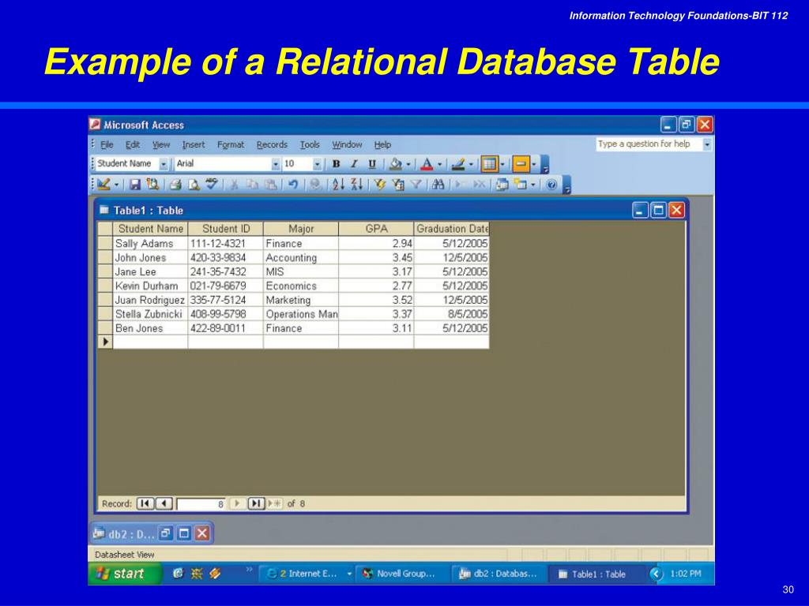Click the 8/5/2005 graduation date cell

pyautogui.click(x=451, y=314)
